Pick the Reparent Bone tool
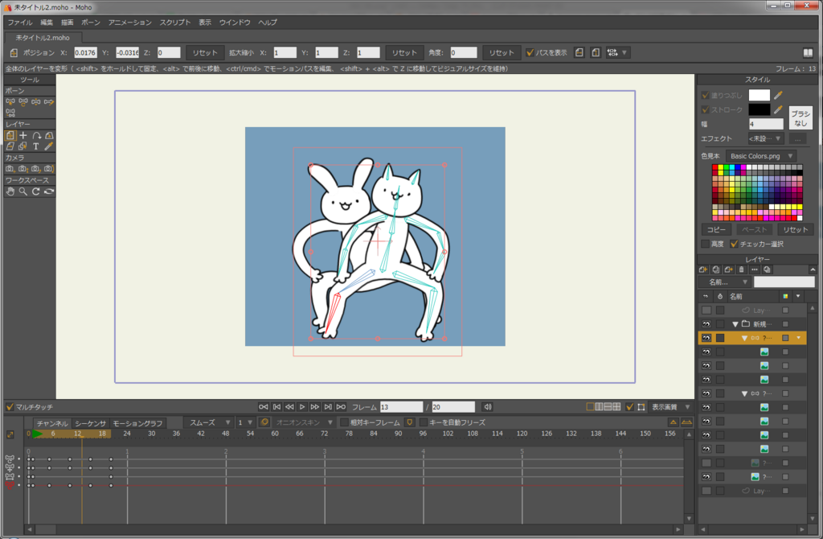 pyautogui.click(x=49, y=102)
